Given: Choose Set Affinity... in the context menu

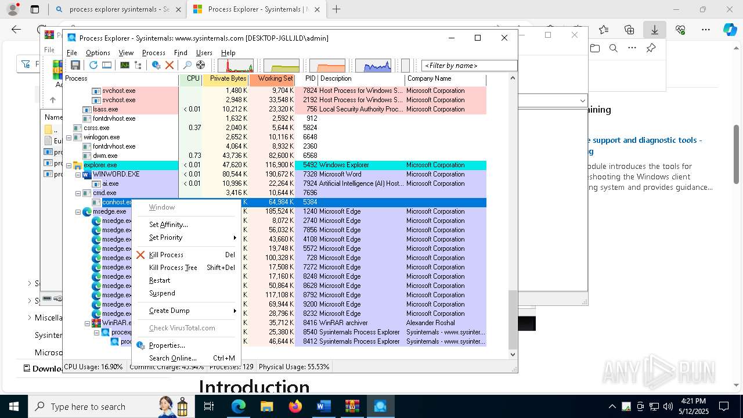Looking at the screenshot, I should pos(186,225).
